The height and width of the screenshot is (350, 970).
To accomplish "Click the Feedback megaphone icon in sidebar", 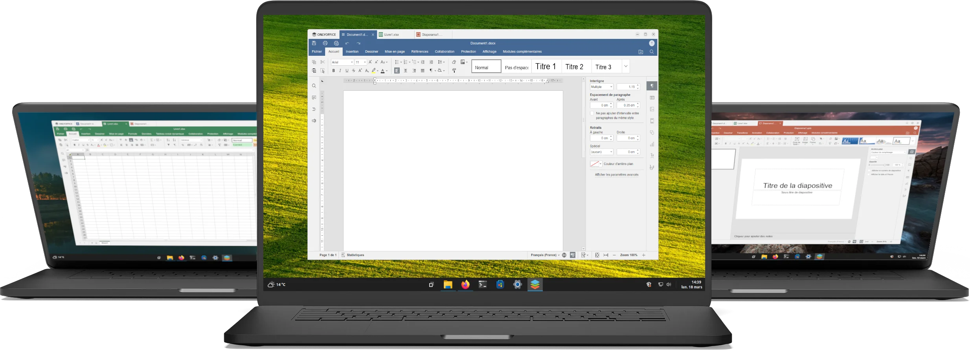I will [x=314, y=121].
